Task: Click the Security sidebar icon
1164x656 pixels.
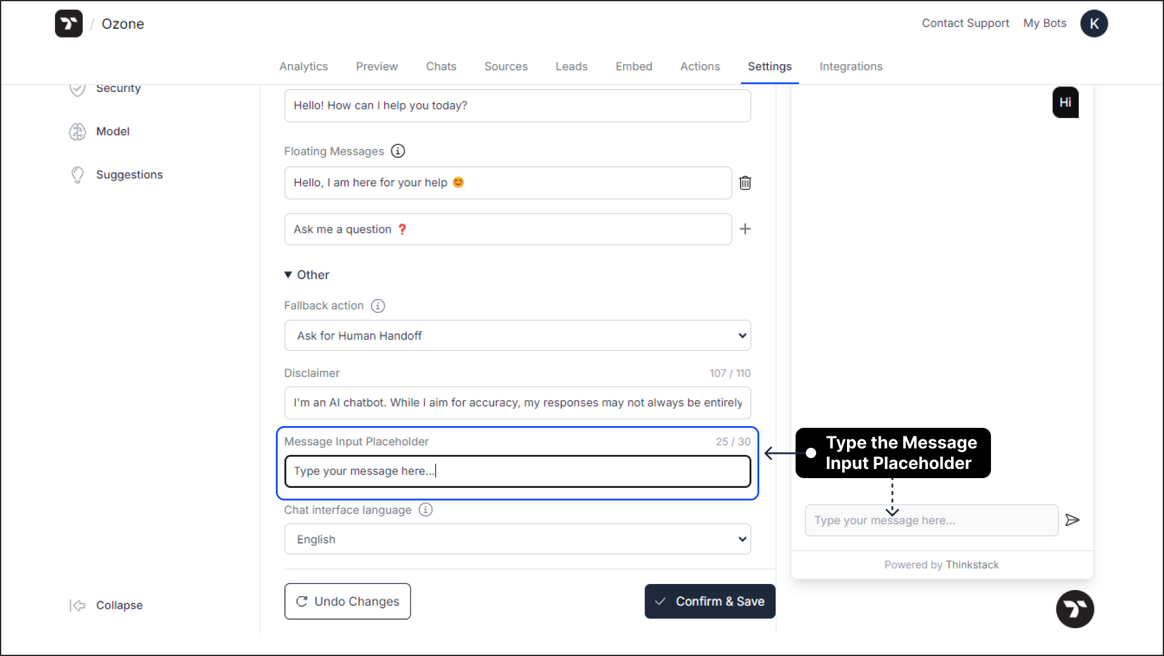Action: click(x=79, y=88)
